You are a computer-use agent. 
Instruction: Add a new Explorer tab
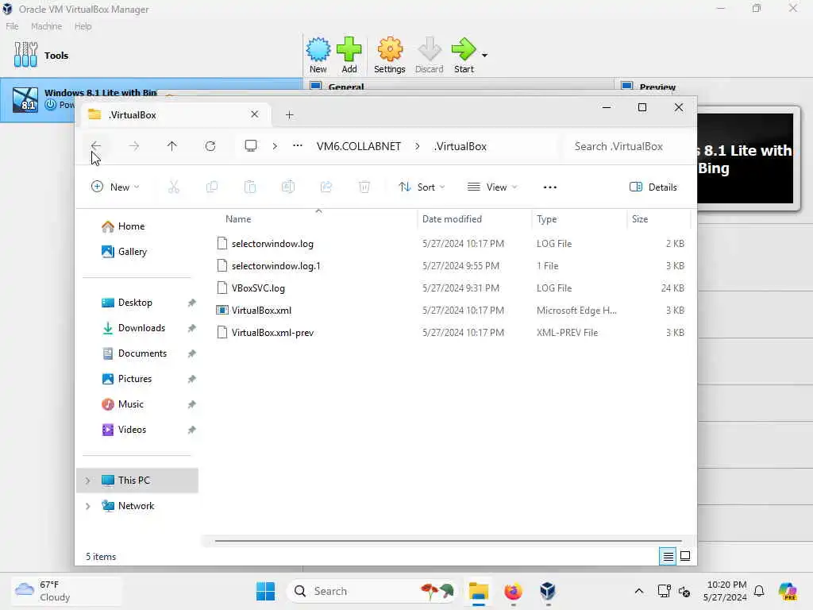[x=289, y=115]
